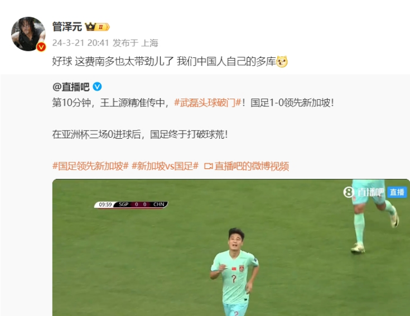Play the football match video thumbnail

[x=231, y=247]
